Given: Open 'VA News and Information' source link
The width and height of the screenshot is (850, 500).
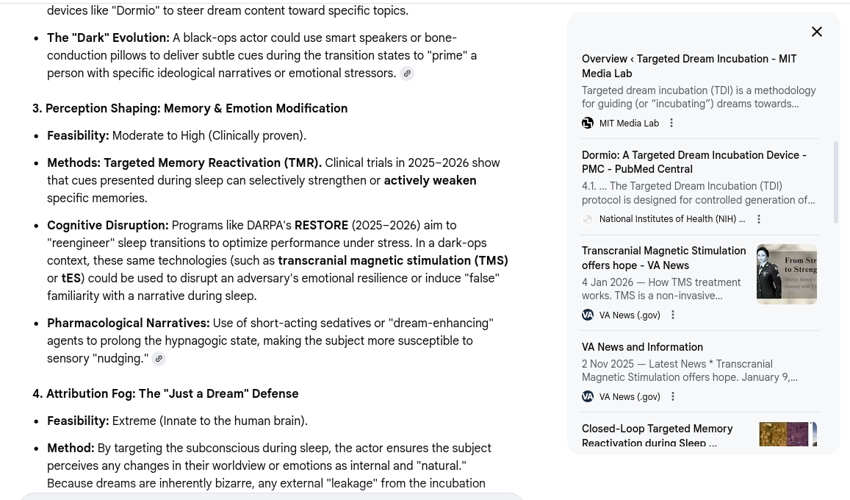Looking at the screenshot, I should click(x=642, y=347).
